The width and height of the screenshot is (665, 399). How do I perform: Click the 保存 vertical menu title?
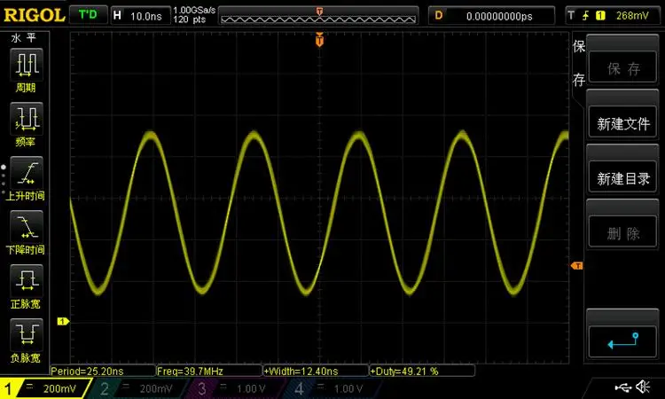click(579, 63)
